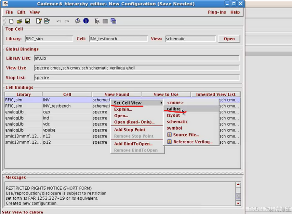The image size is (292, 214).
Task: Click the Reference Verilog list icon
Action: 169,142
